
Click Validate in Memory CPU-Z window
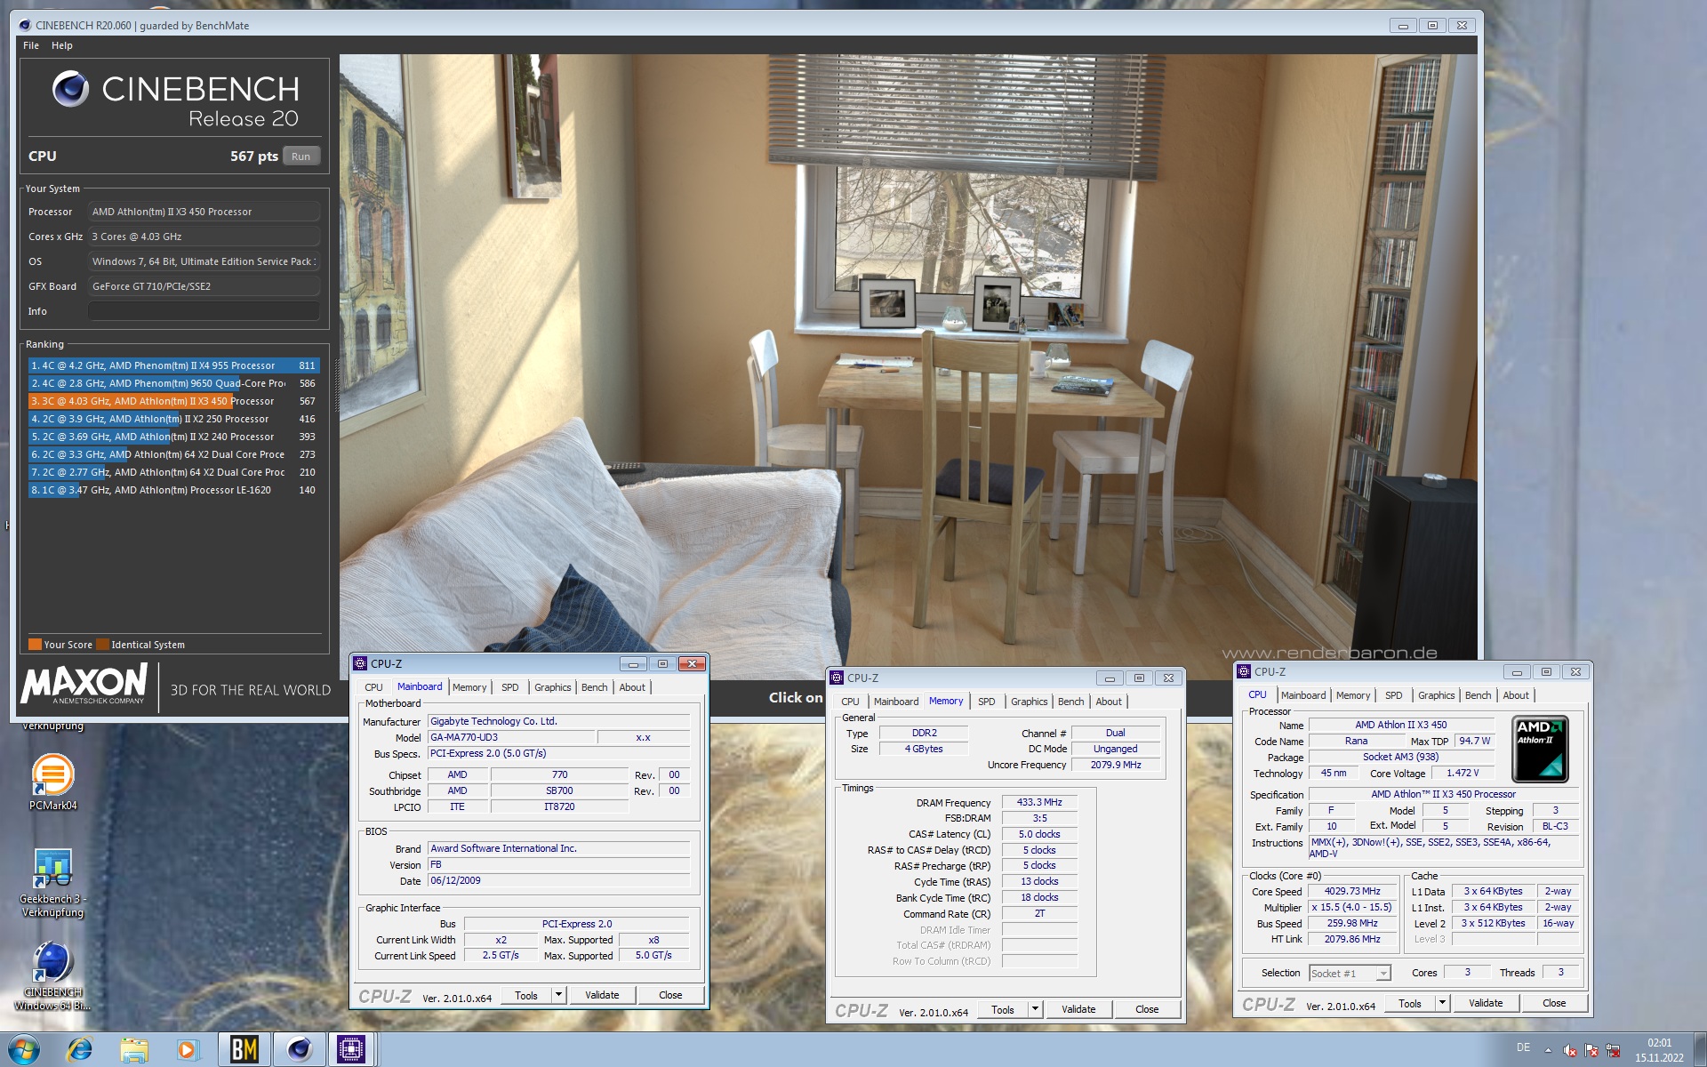click(x=1078, y=1009)
